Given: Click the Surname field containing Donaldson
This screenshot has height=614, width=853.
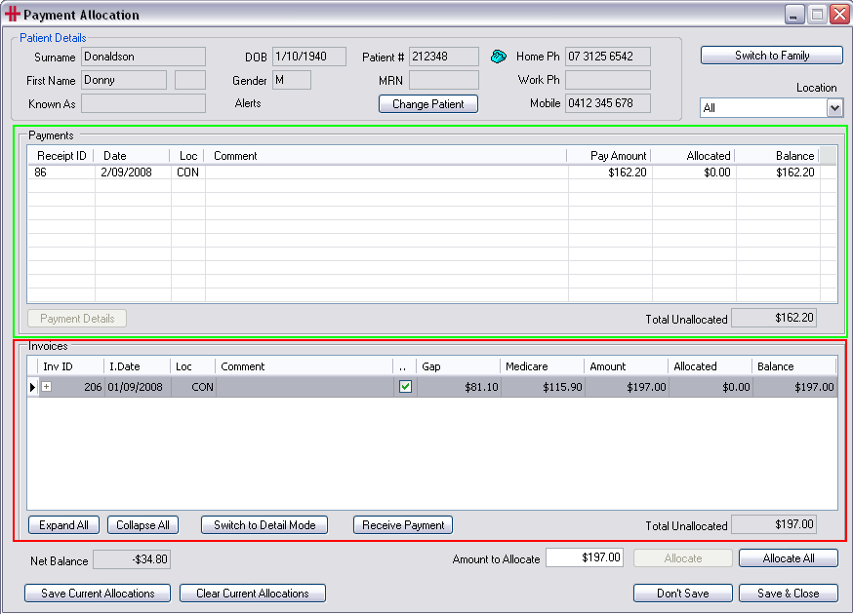Looking at the screenshot, I should (x=143, y=57).
